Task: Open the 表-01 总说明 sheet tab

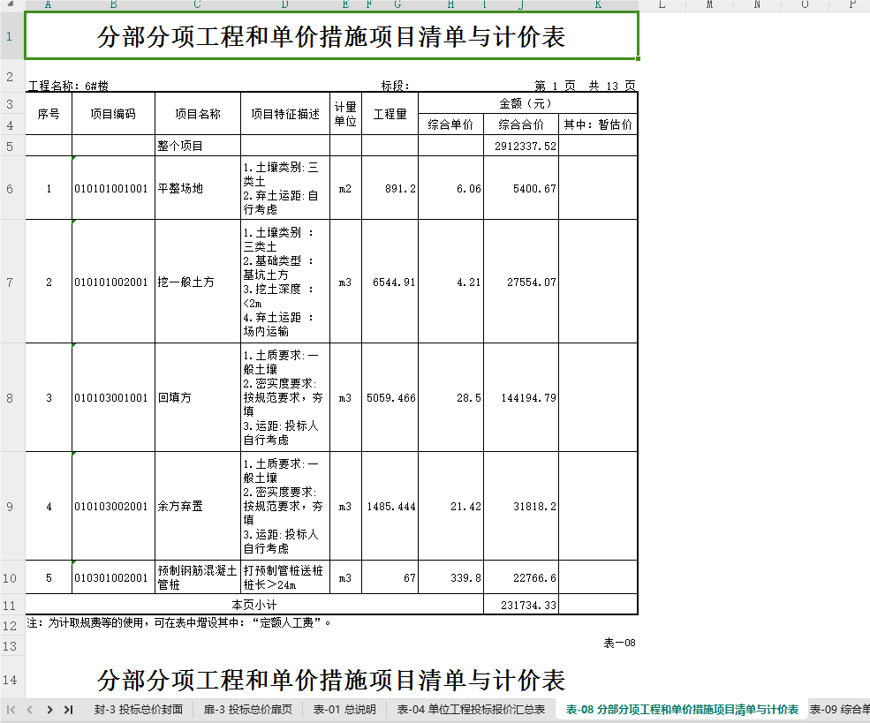Action: pos(344,709)
